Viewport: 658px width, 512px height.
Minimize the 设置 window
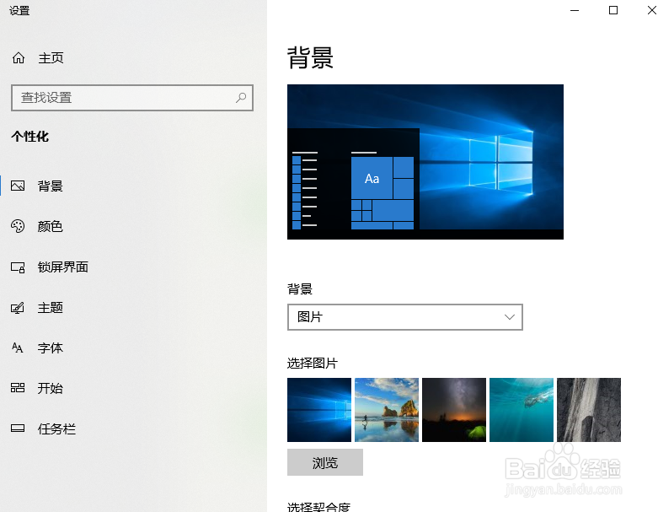coord(575,10)
